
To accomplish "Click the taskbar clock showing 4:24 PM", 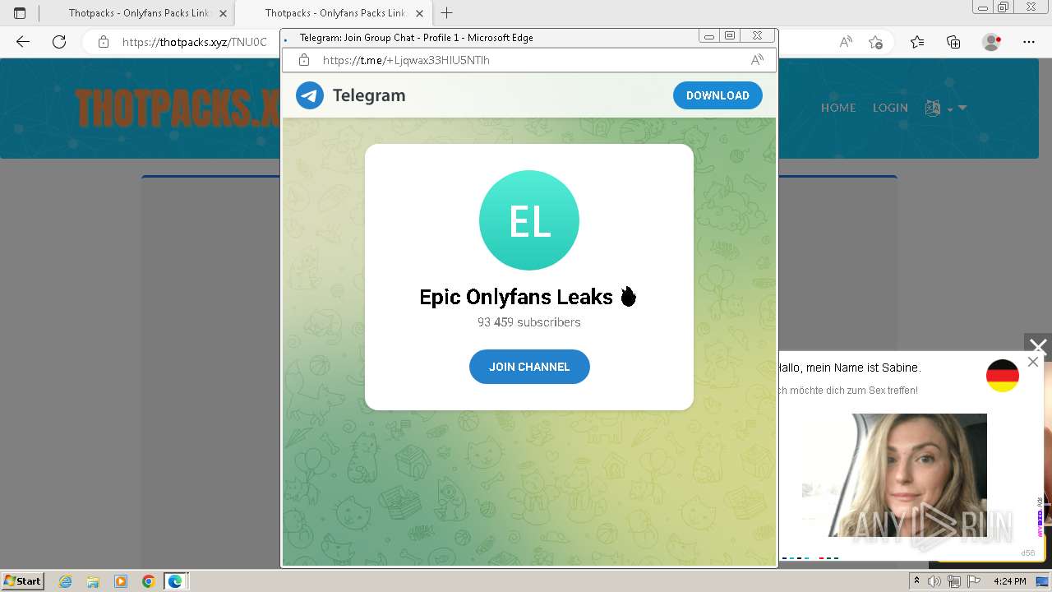I will tap(1009, 581).
